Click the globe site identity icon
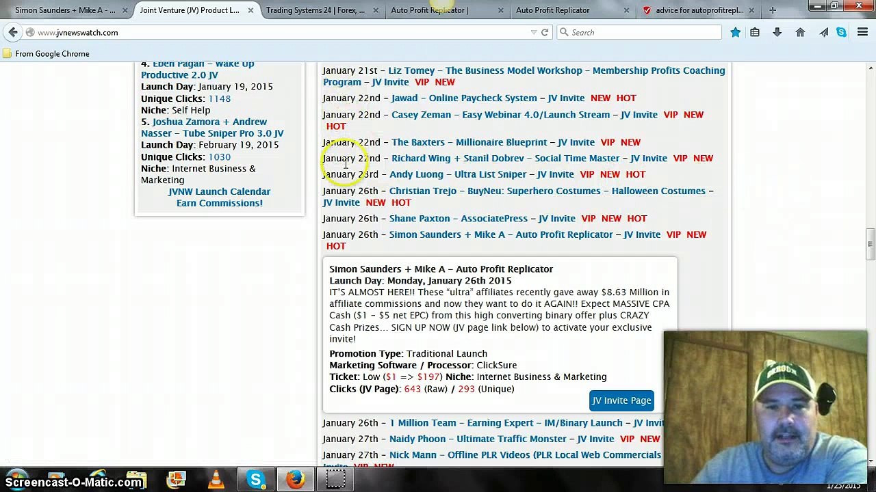The image size is (876, 492). click(x=30, y=32)
